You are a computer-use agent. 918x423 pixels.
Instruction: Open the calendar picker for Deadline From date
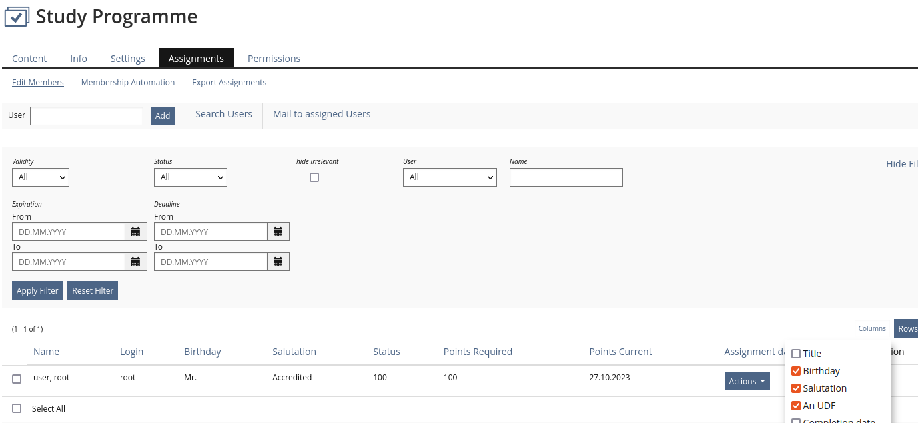coord(278,231)
